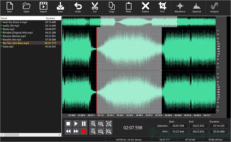Create a new audio file with New
Screen dimensions: 231x142
(9, 7)
